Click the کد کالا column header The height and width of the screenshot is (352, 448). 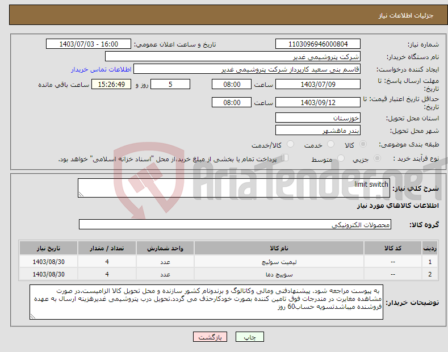(393, 248)
